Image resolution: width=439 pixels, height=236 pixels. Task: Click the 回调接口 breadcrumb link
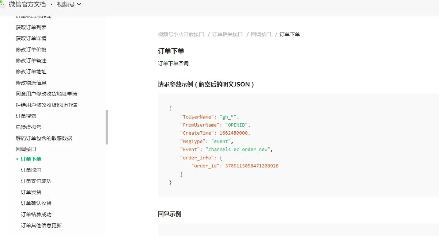pos(261,34)
